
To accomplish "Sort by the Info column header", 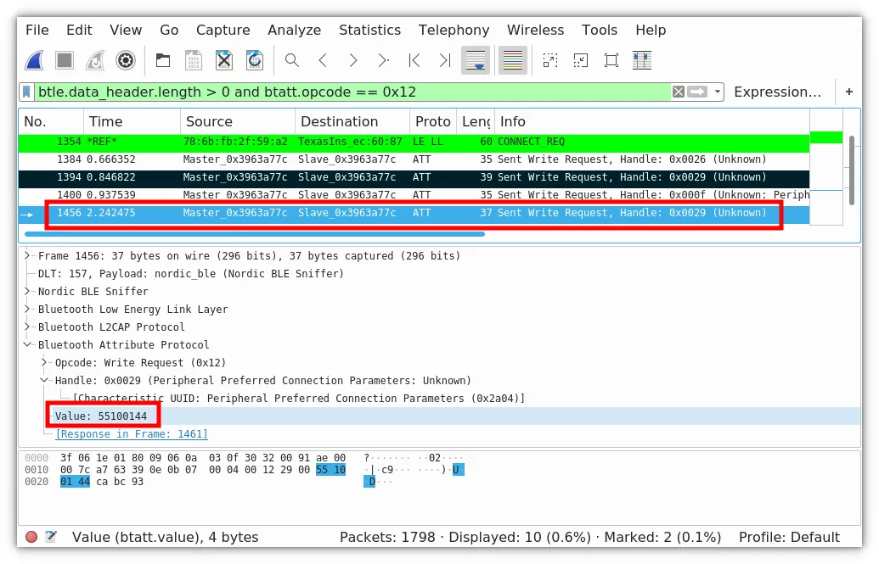I will pyautogui.click(x=652, y=121).
